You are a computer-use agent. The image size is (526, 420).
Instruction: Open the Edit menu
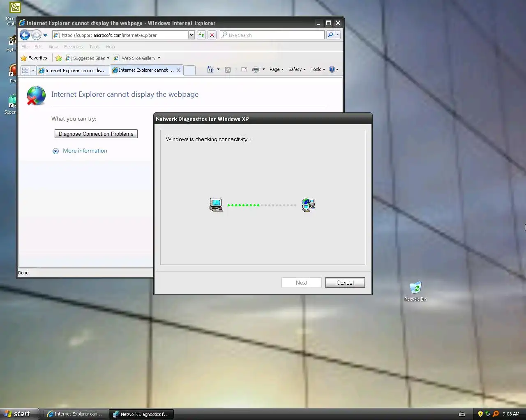38,47
